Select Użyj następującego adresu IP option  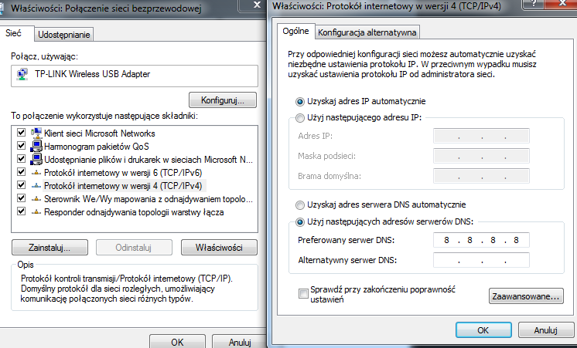tap(300, 118)
